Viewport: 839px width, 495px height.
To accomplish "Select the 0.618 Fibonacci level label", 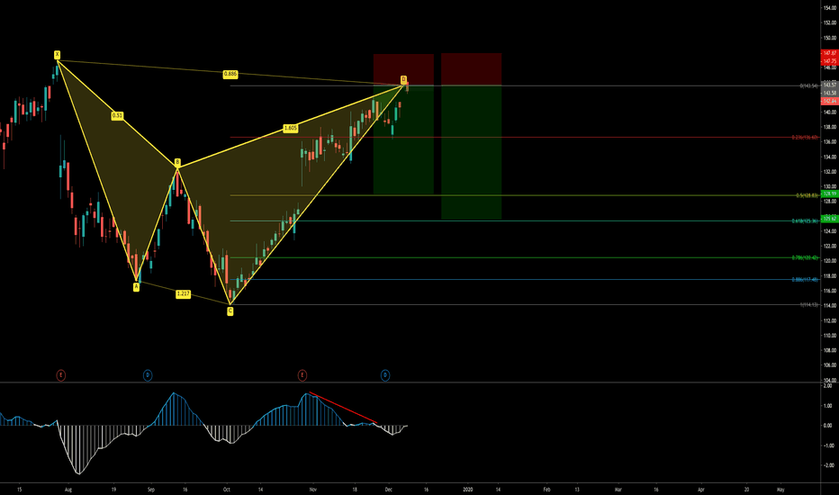I will pyautogui.click(x=806, y=221).
